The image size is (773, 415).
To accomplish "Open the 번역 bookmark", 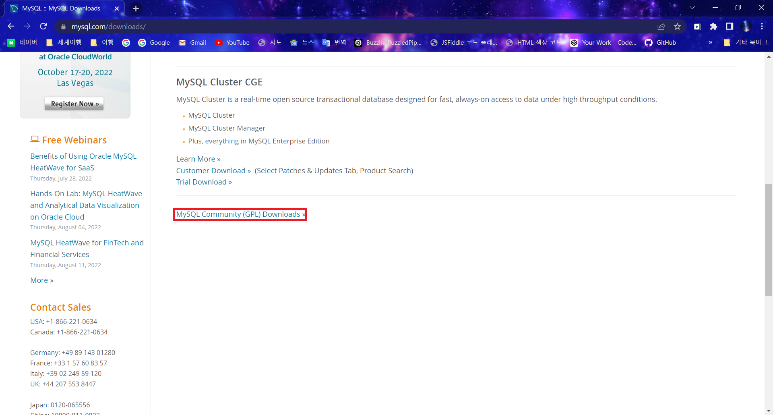I will click(x=335, y=42).
